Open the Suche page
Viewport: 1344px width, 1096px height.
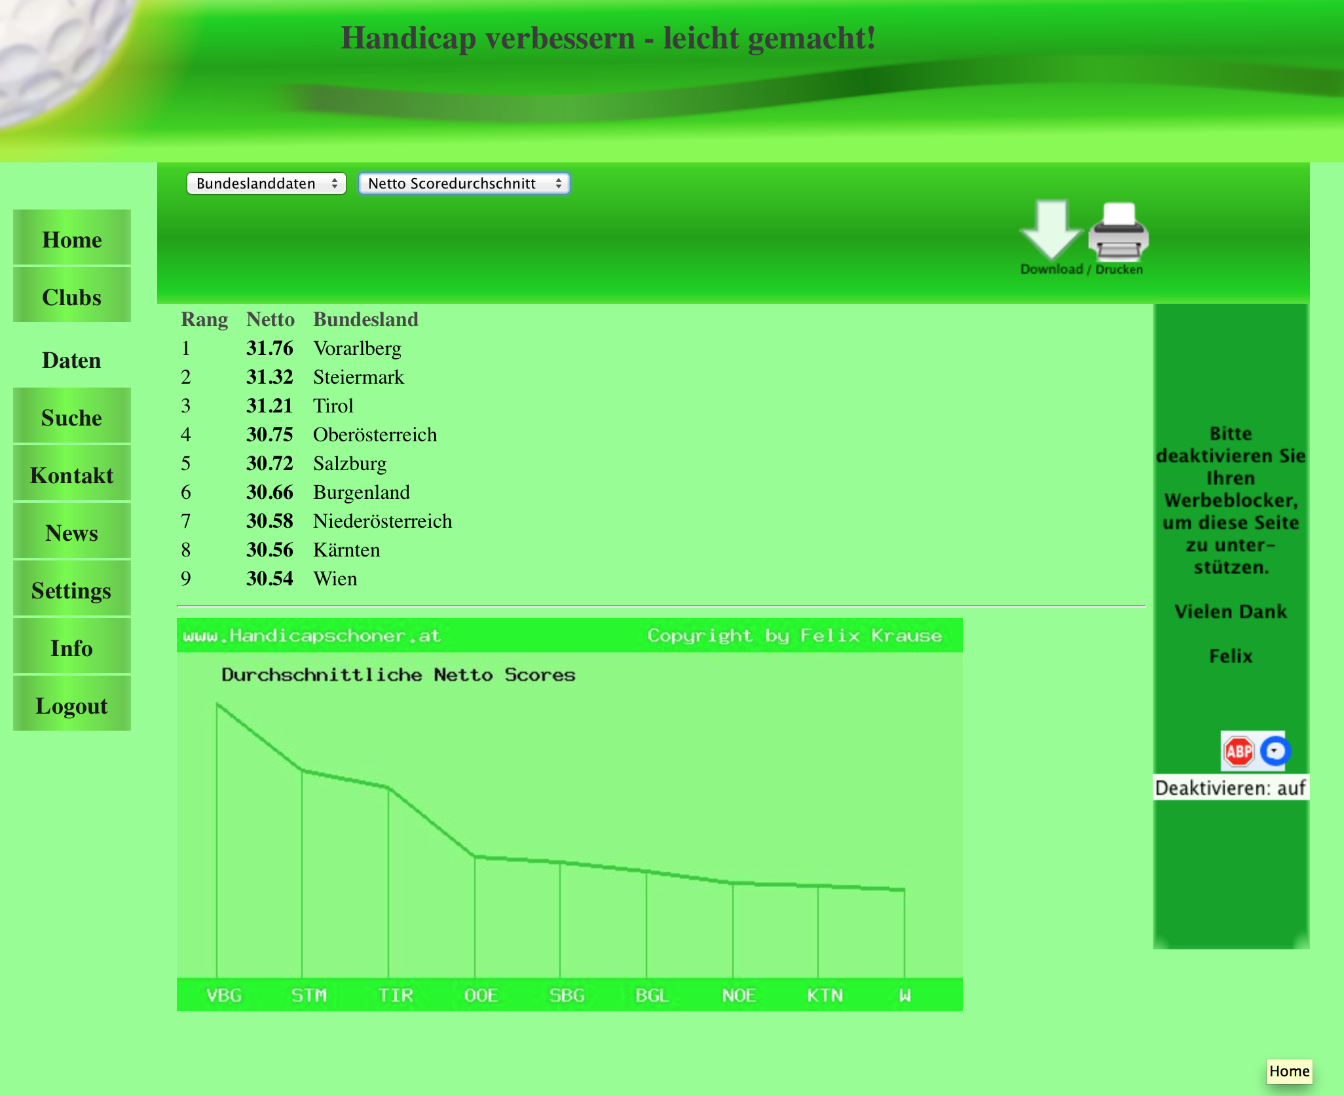click(x=72, y=417)
